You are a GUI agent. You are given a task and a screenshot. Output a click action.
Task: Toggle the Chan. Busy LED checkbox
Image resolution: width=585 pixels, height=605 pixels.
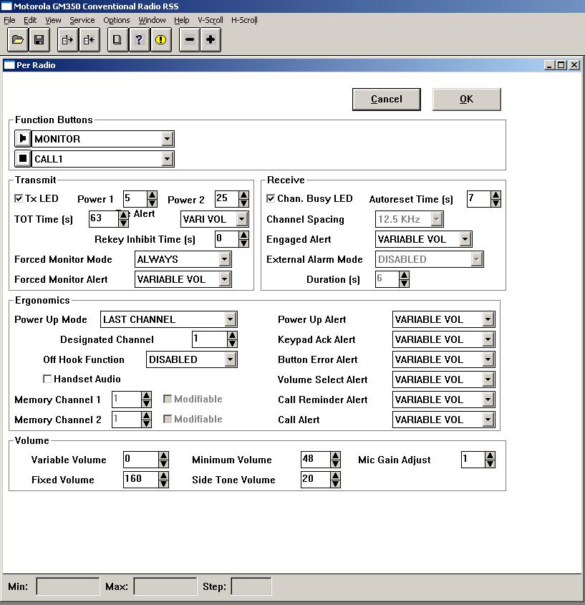click(271, 198)
